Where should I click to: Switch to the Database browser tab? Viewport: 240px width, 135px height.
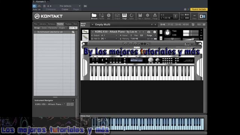(52, 24)
